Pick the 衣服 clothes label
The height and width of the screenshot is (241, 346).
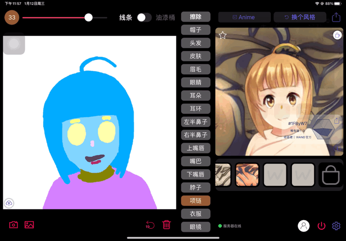[196, 214]
